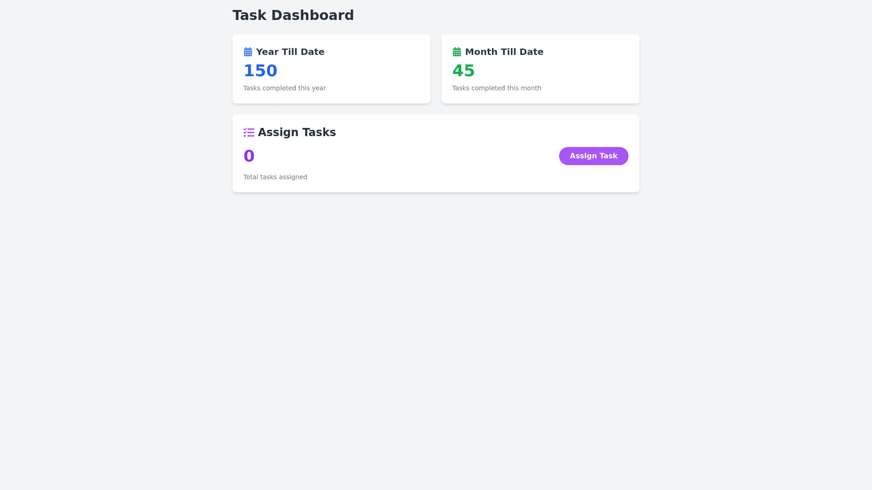Click the Assign Tasks section heading
Screen dimensions: 872x490
point(297,132)
